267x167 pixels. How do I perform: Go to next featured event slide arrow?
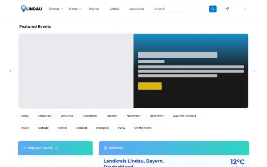point(254,71)
